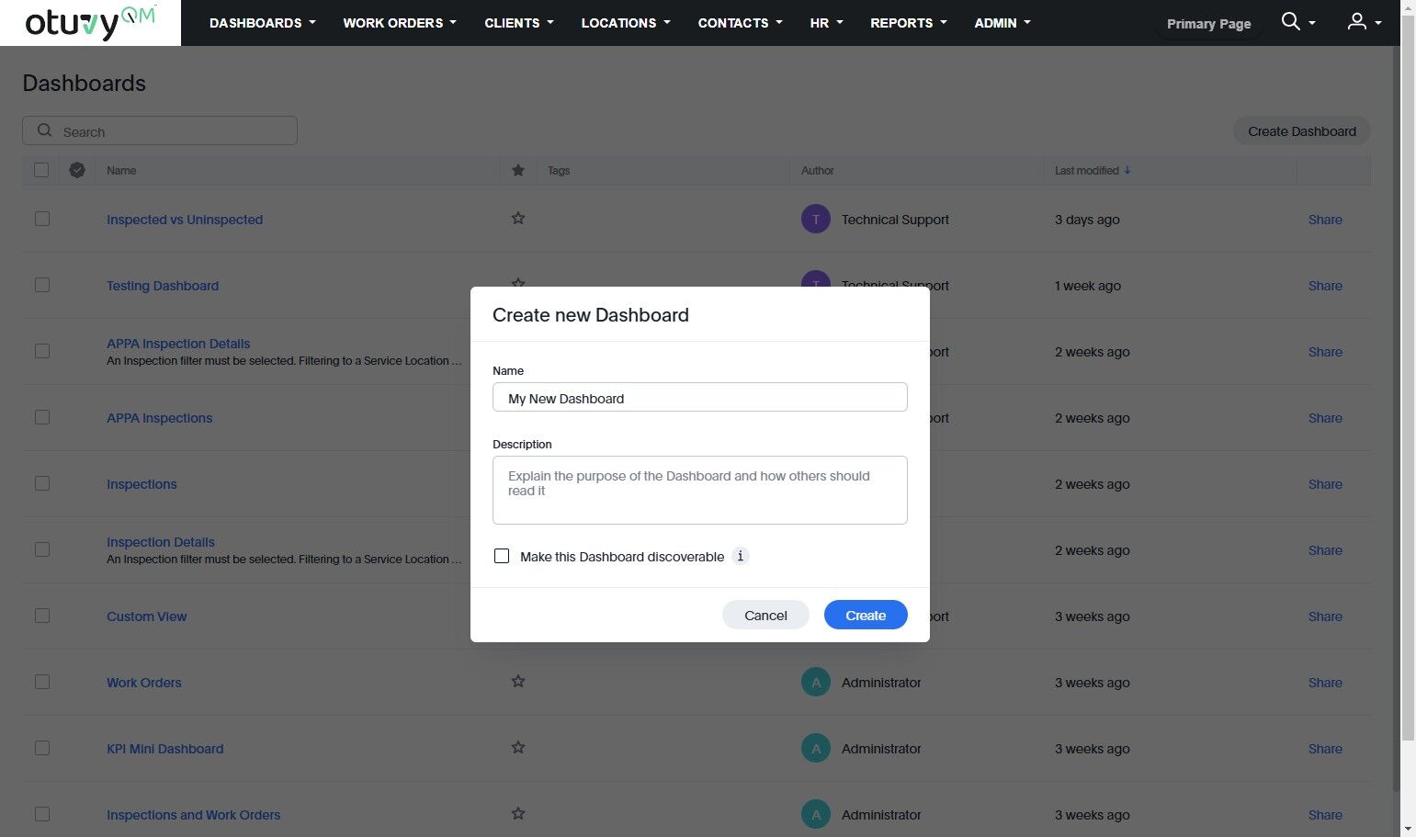The height and width of the screenshot is (837, 1416).
Task: Cancel the Create new Dashboard dialog
Action: (765, 615)
